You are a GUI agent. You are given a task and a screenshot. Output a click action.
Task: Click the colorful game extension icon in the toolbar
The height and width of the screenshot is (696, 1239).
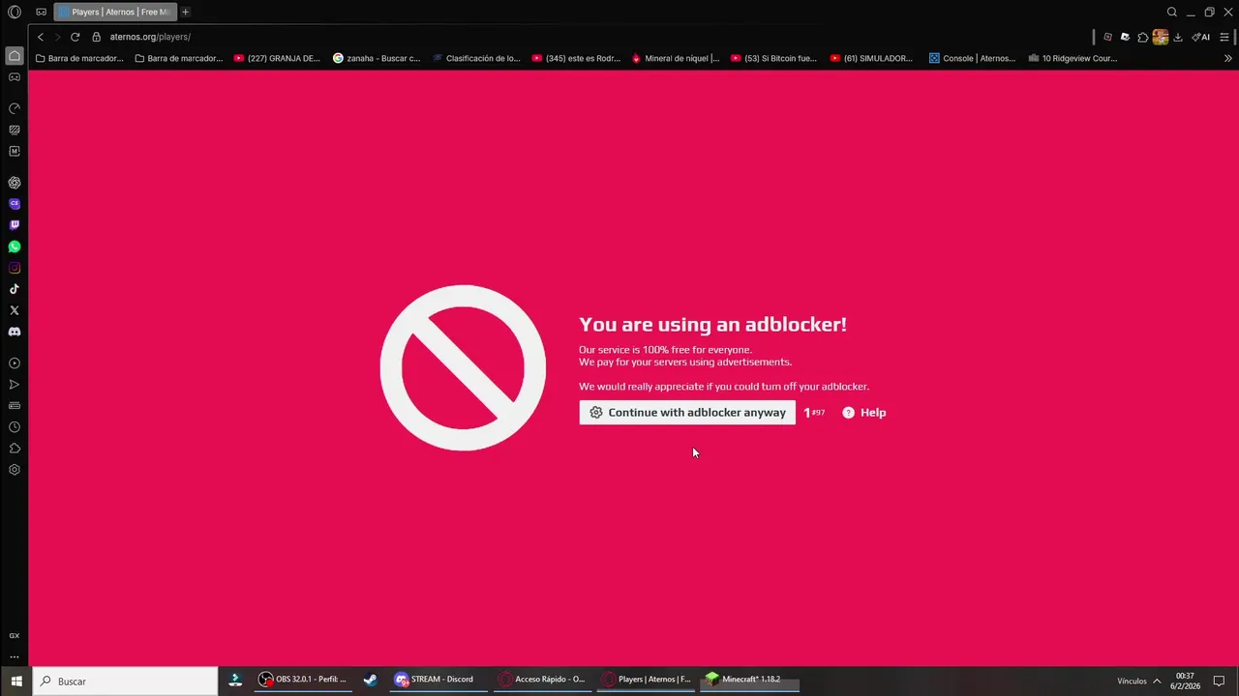pos(1160,37)
